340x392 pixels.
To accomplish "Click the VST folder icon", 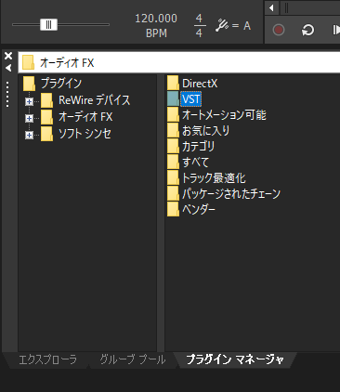I will (173, 98).
